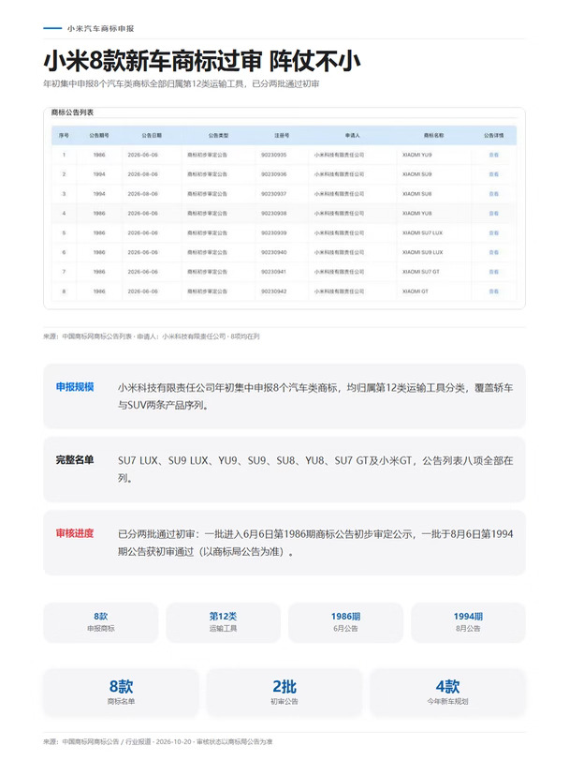Image resolution: width=569 pixels, height=761 pixels.
Task: Click the XIAOMI GT trademark name in row 8
Action: (x=416, y=291)
